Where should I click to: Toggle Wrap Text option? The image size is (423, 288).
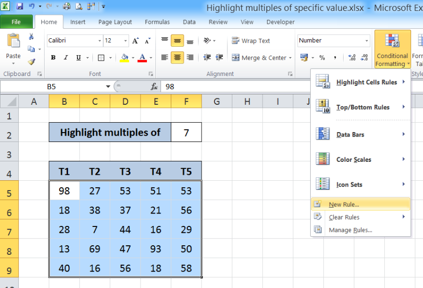click(251, 41)
